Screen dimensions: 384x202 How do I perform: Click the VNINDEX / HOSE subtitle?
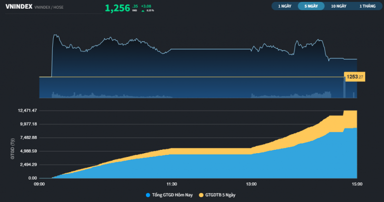click(x=51, y=8)
